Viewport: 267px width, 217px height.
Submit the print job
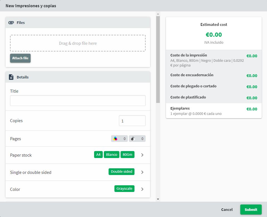point(251,209)
